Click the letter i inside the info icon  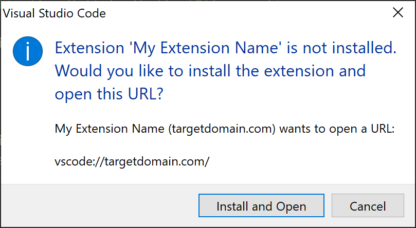point(28,52)
